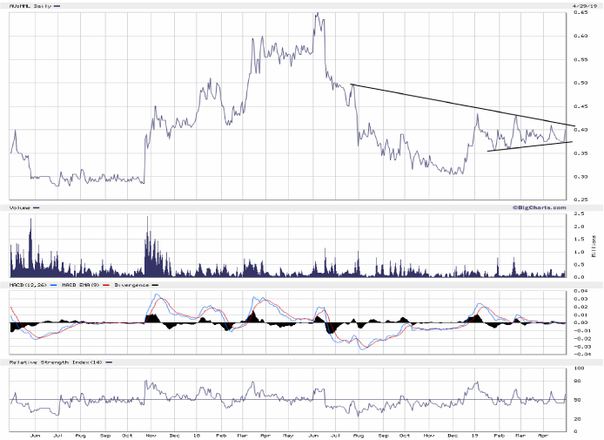
Task: Click the 4/29/19 date label
Action: click(x=576, y=4)
